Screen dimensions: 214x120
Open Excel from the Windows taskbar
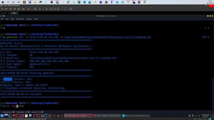pos(79,2)
